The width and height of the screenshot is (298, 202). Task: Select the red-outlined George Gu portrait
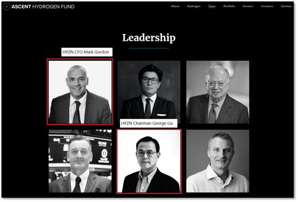[x=149, y=161]
